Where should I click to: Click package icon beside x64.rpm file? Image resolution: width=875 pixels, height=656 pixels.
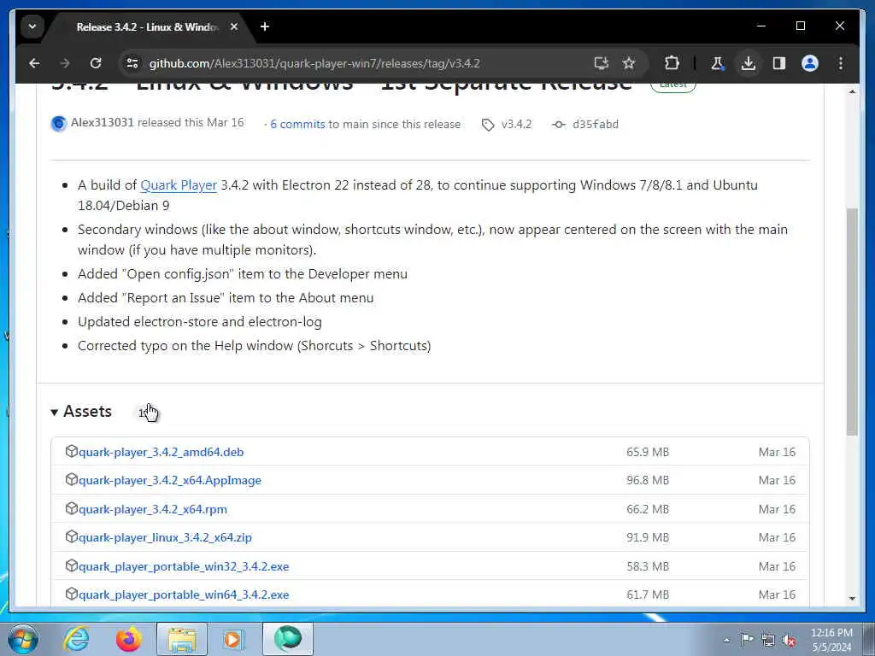point(71,509)
